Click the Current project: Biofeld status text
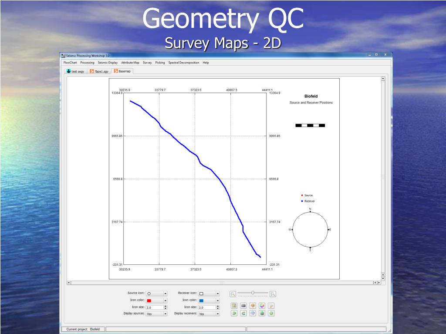This screenshot has width=446, height=334. pyautogui.click(x=83, y=329)
